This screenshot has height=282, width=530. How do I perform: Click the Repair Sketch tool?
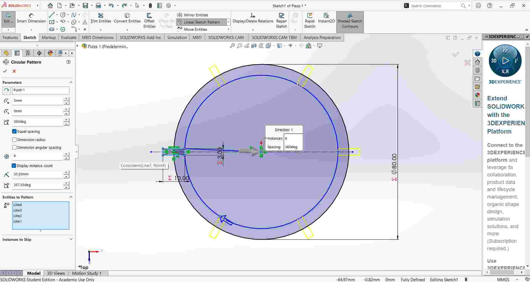click(x=281, y=20)
